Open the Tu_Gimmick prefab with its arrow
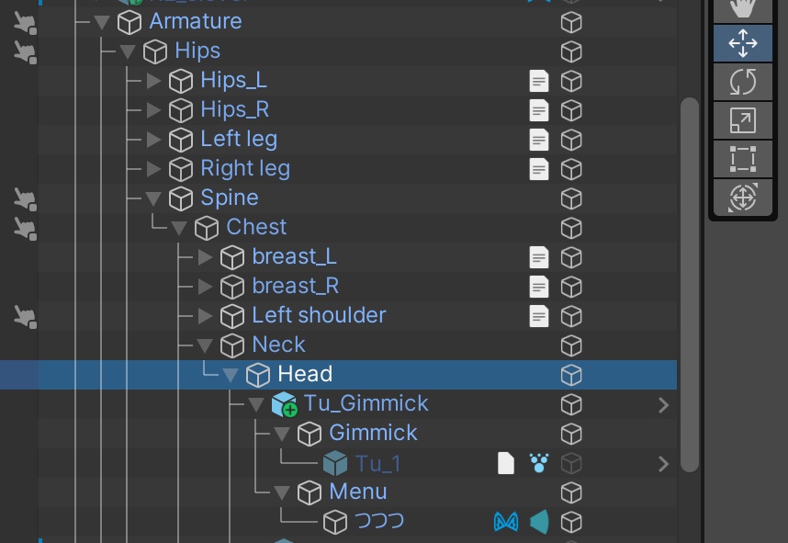Image resolution: width=788 pixels, height=543 pixels. (663, 404)
